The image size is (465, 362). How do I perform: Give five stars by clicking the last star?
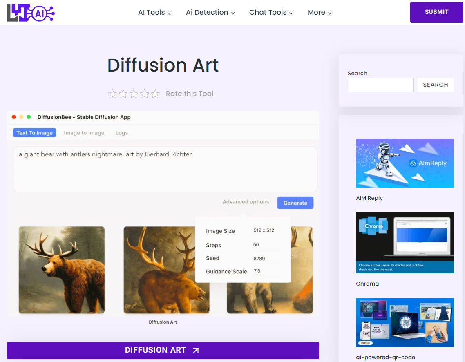pyautogui.click(x=155, y=94)
